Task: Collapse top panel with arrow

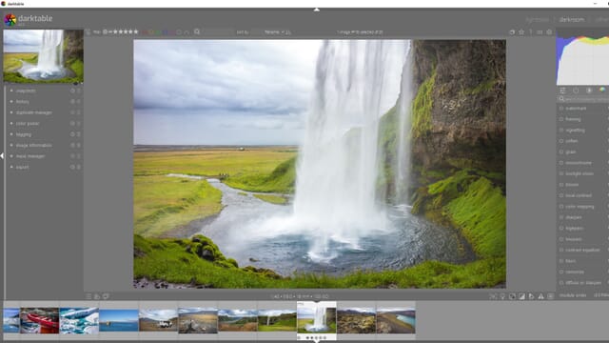Action: point(317,10)
